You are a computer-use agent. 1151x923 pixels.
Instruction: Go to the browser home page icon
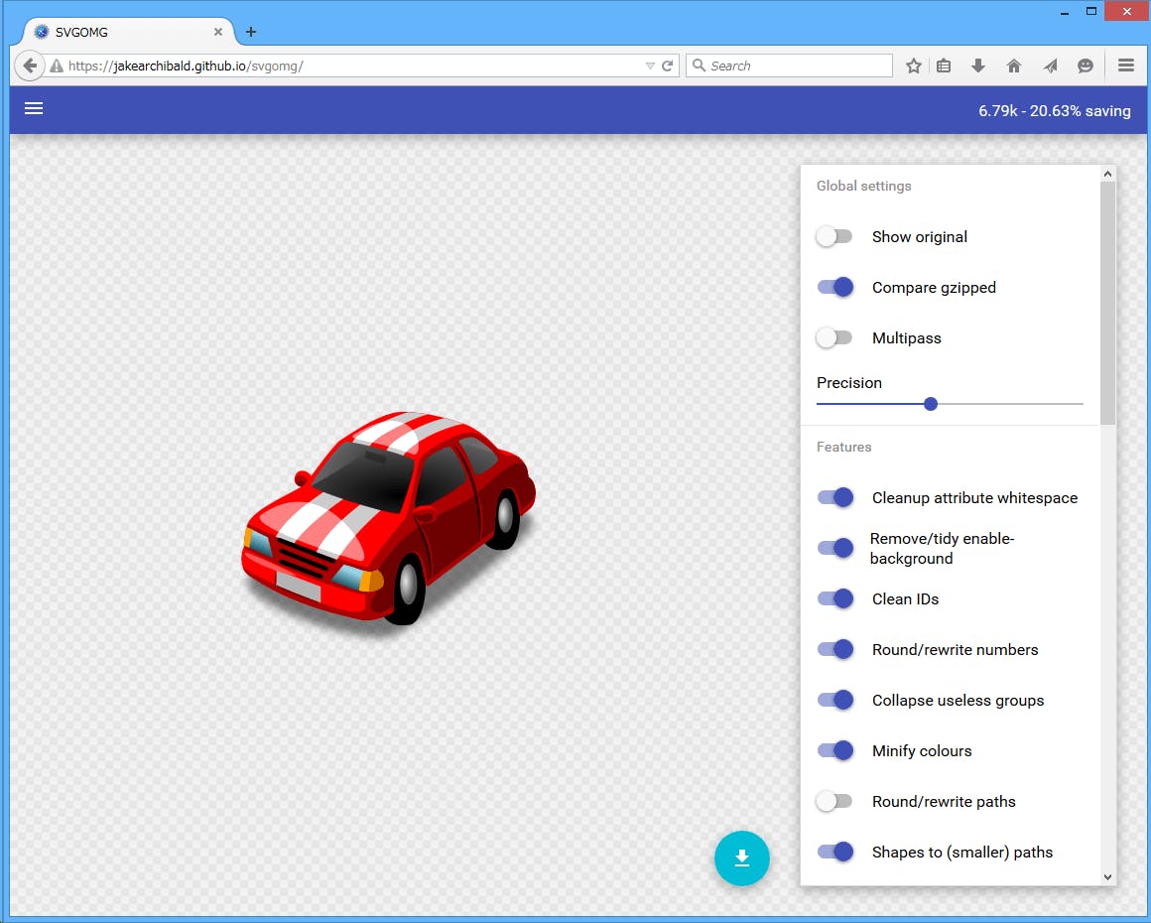pos(1013,66)
